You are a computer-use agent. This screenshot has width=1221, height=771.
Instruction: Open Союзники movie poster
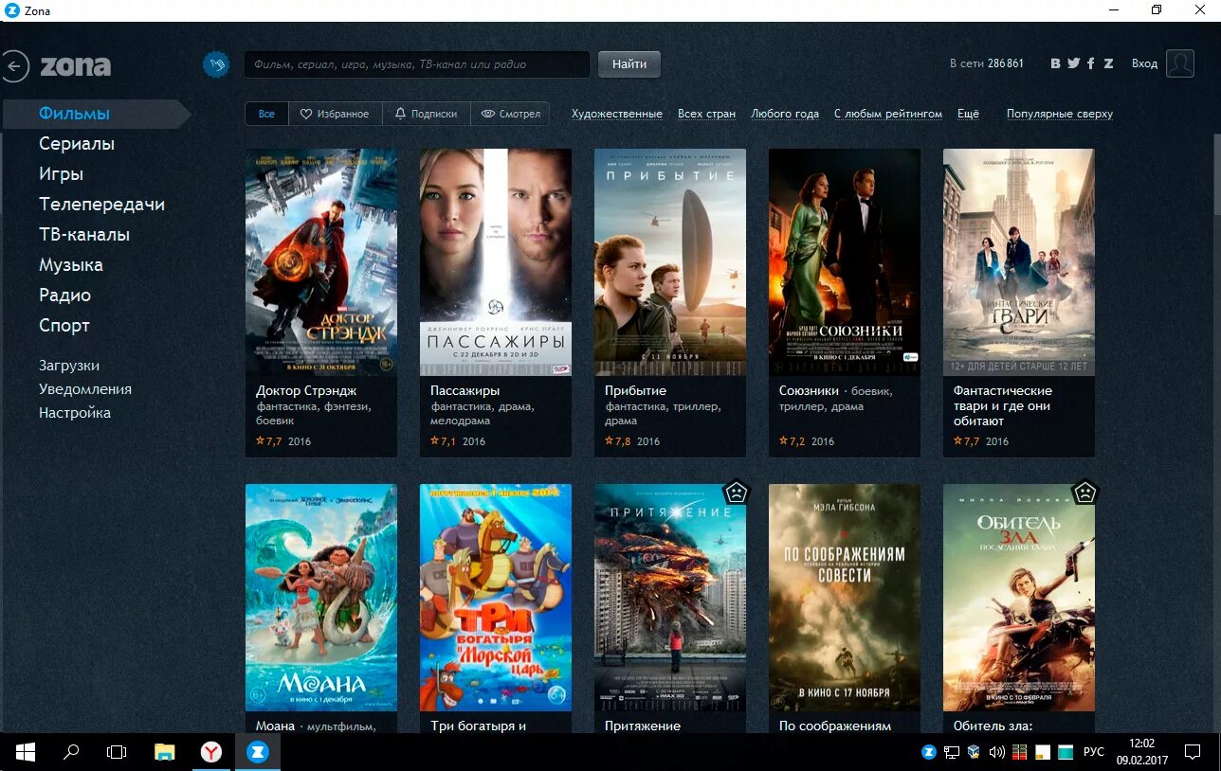click(x=845, y=262)
